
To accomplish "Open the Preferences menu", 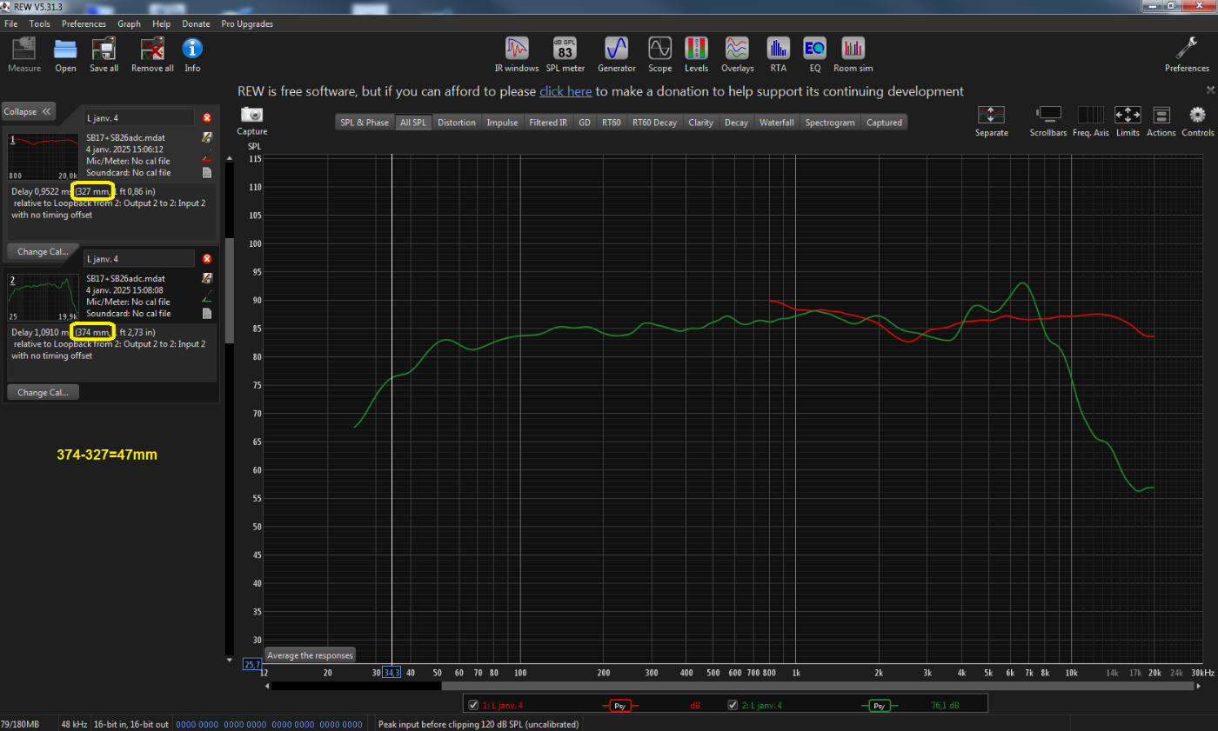I will point(84,23).
